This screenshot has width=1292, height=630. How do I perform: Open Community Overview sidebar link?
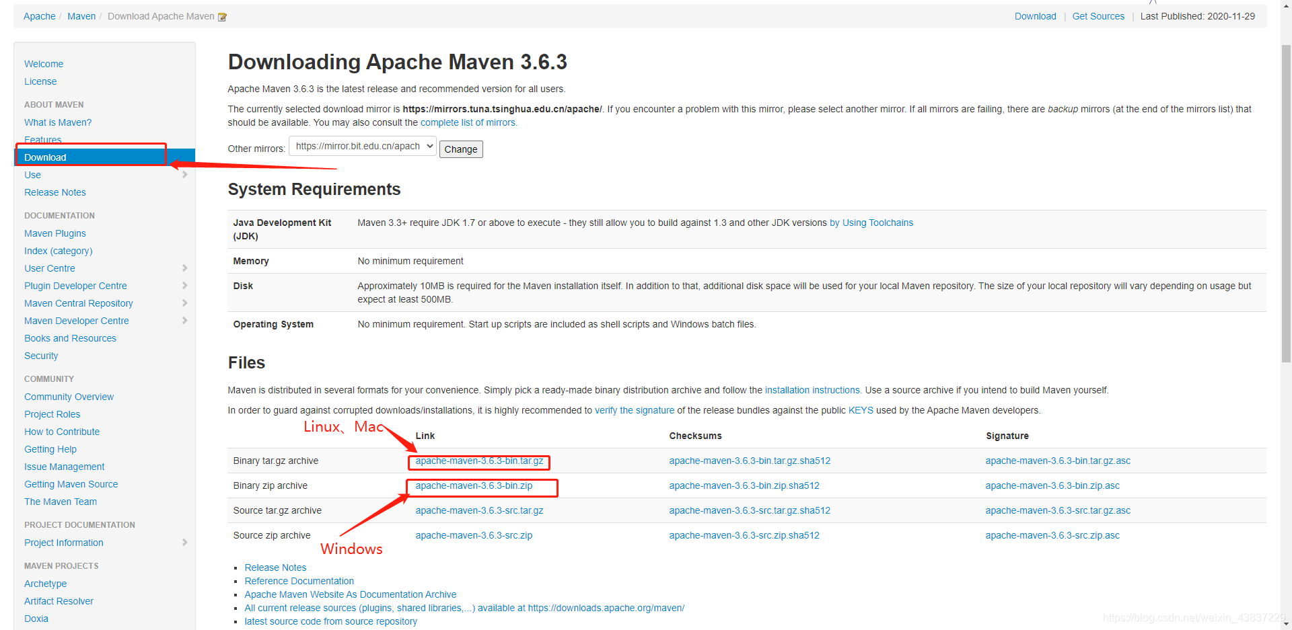coord(69,397)
